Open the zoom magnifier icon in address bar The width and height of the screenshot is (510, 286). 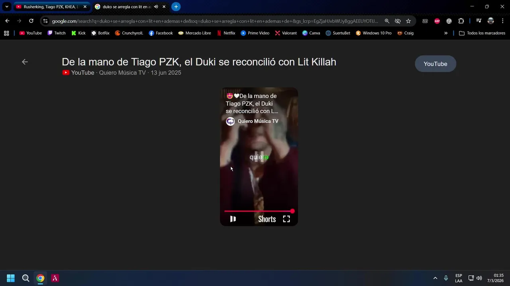coord(387,21)
